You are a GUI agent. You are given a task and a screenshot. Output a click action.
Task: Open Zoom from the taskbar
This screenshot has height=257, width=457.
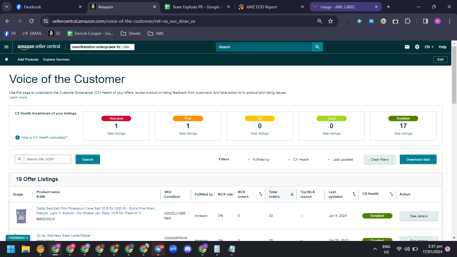(173, 249)
